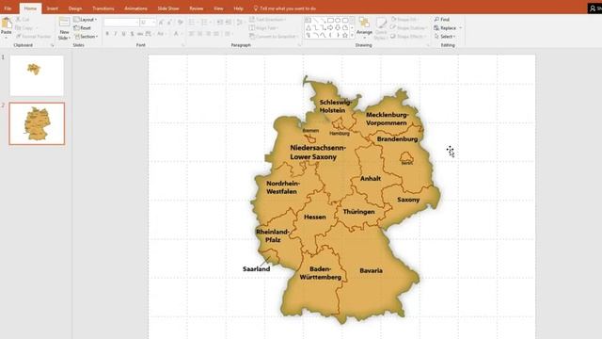
Task: Open the File tab
Action: pos(8,8)
